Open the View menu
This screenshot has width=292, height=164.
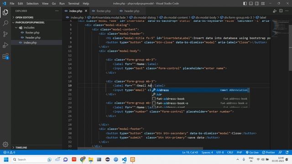click(x=45, y=4)
